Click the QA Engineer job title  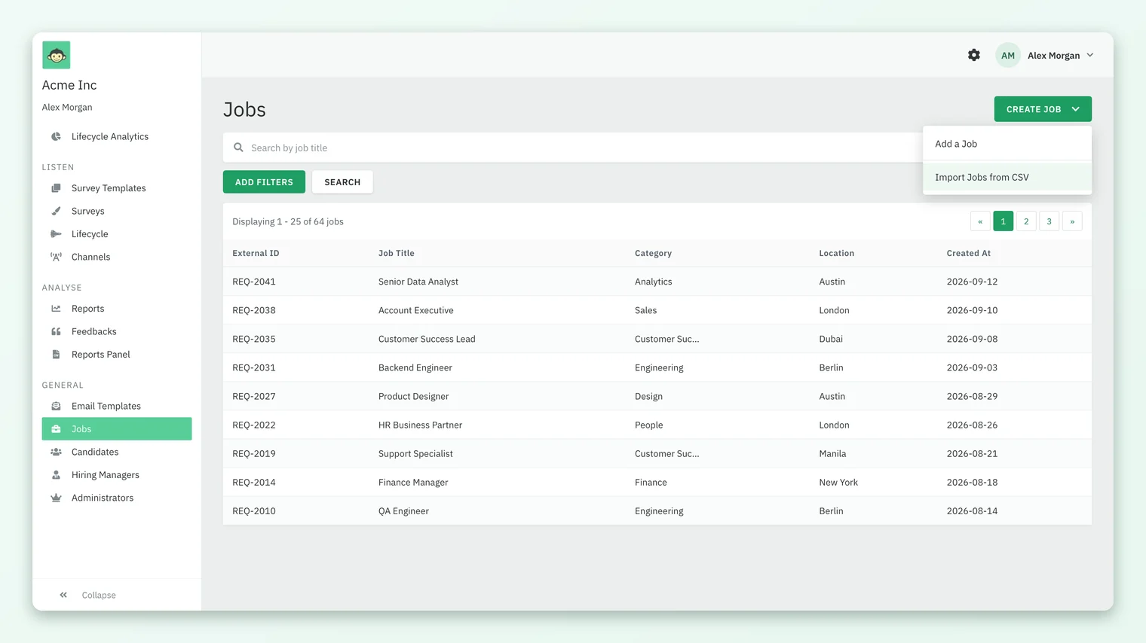tap(403, 510)
